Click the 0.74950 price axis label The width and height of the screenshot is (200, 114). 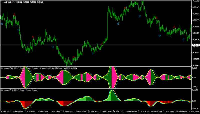pos(196,65)
